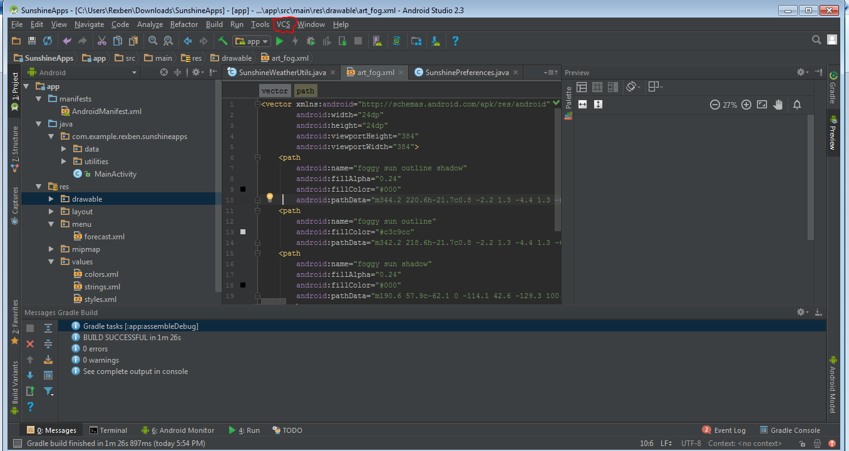Open Preview panel settings gear
The width and height of the screenshot is (849, 451).
coord(801,72)
